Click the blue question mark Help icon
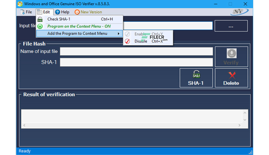 coord(58,12)
